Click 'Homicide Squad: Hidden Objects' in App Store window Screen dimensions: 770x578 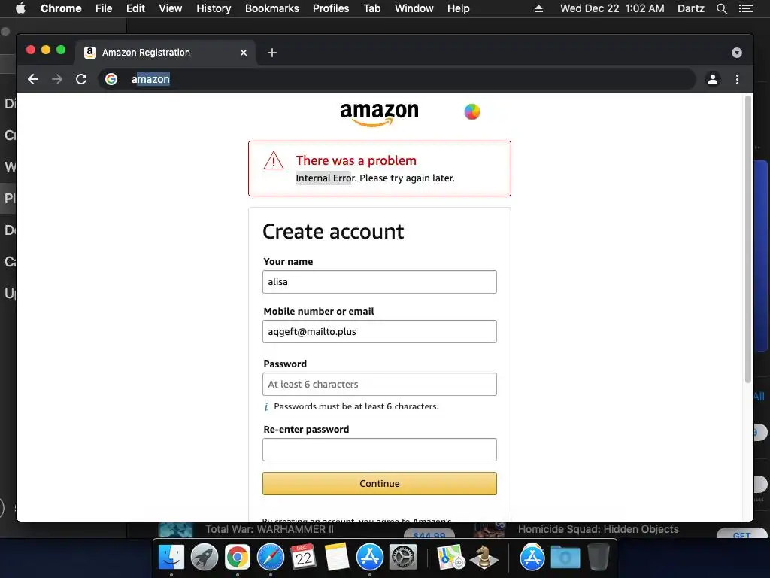pyautogui.click(x=598, y=529)
